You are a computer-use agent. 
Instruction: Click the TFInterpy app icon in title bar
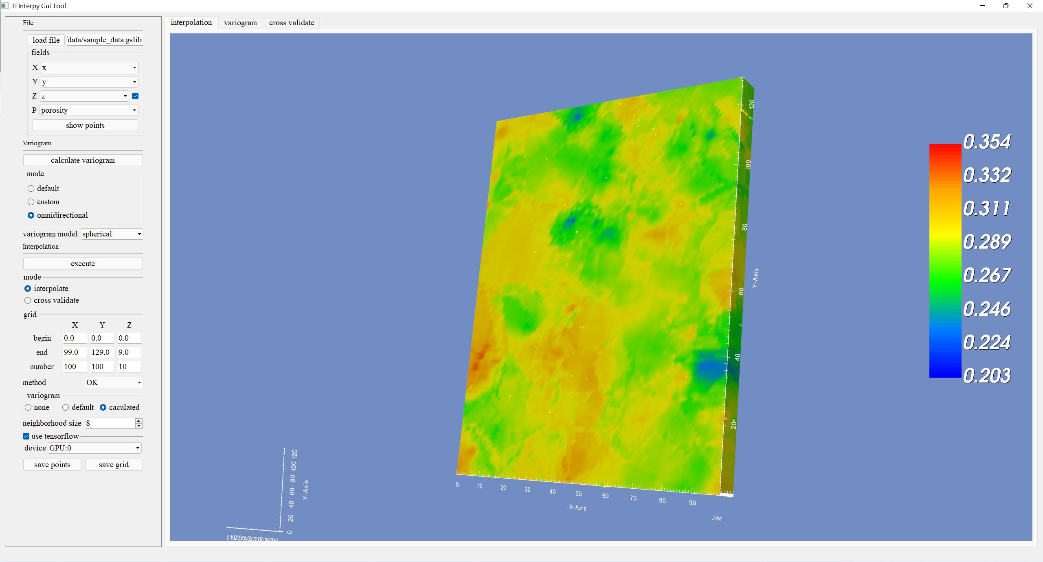pyautogui.click(x=5, y=6)
